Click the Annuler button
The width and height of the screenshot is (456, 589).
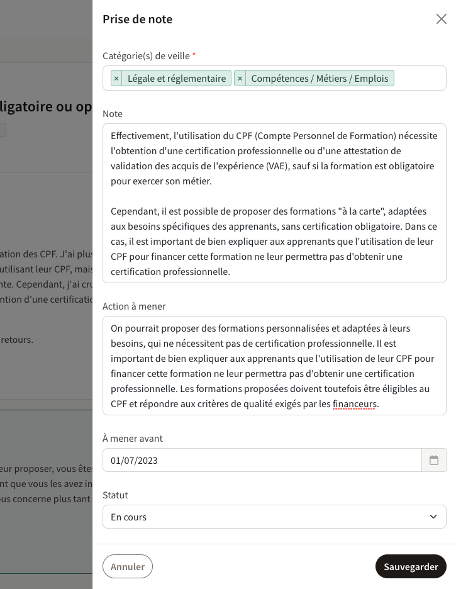click(x=128, y=566)
